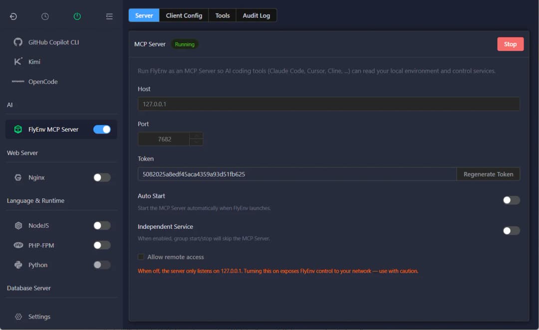
Task: Click the exit arrow icon in sidebar header
Action: (13, 16)
